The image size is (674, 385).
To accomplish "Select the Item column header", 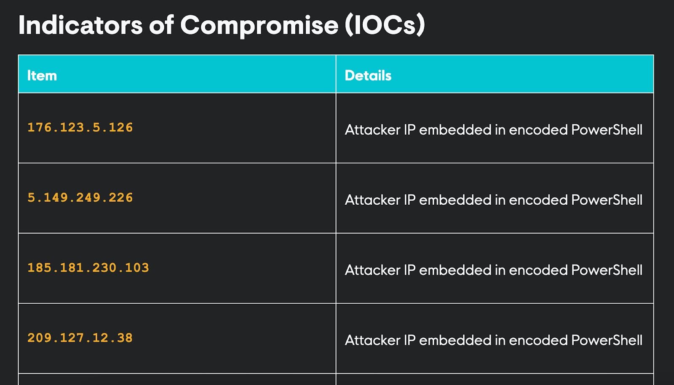I will point(42,75).
